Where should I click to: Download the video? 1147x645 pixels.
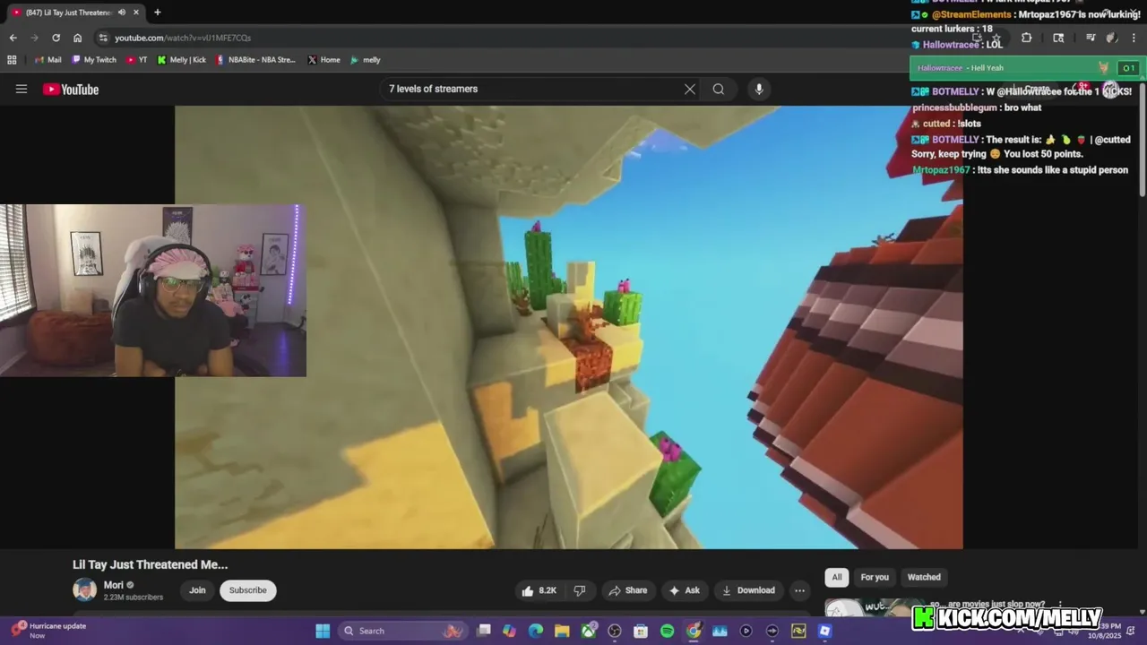point(748,590)
